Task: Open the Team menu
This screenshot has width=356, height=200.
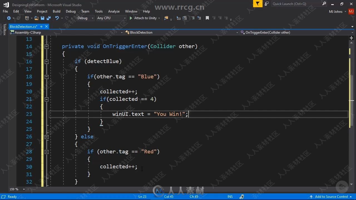Action: 85,11
